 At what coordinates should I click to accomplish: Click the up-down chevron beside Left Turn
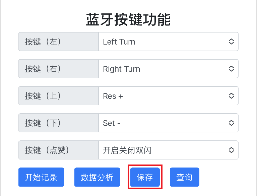(231, 42)
